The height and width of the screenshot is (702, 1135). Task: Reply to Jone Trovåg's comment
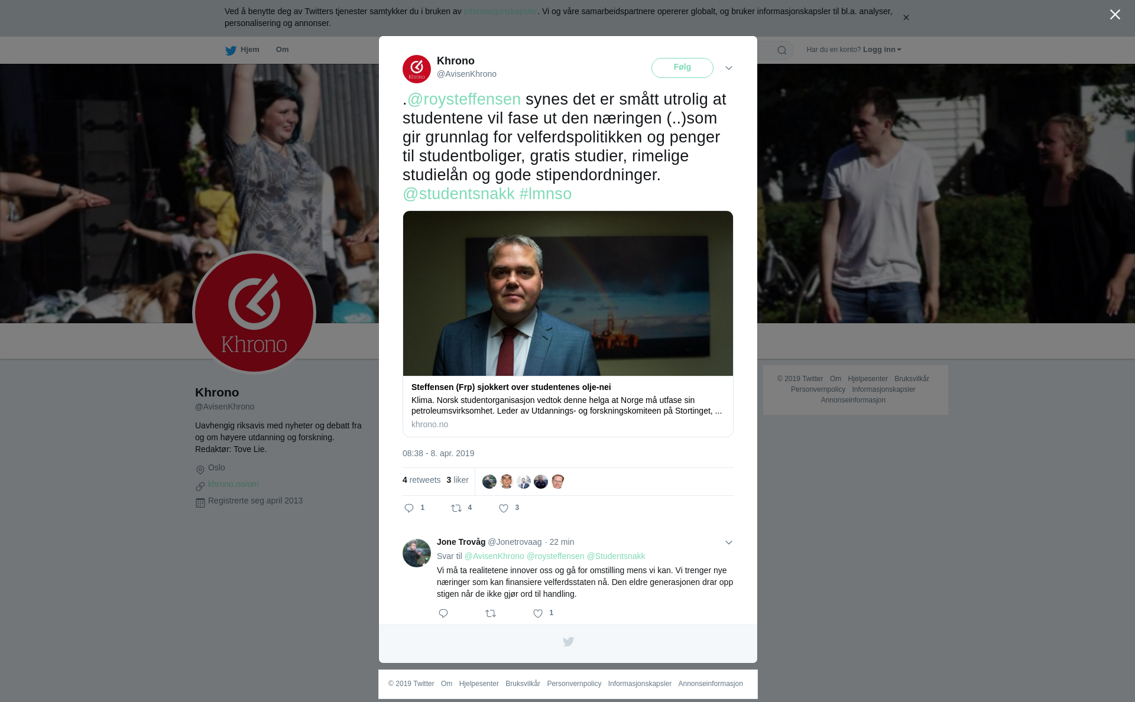click(443, 613)
